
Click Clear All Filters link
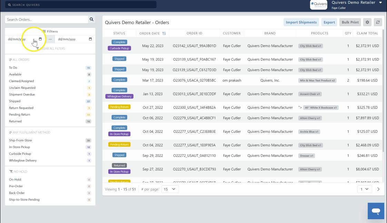tap(51, 49)
